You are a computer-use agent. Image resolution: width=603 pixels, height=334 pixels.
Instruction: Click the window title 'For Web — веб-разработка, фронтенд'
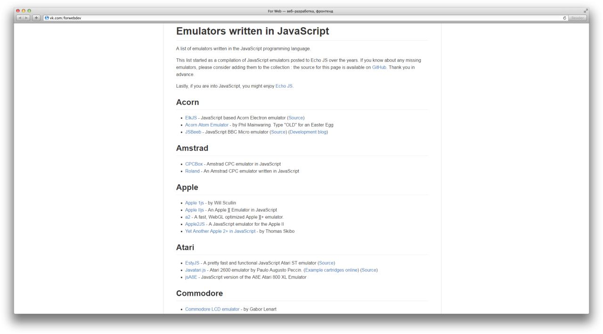pos(301,11)
